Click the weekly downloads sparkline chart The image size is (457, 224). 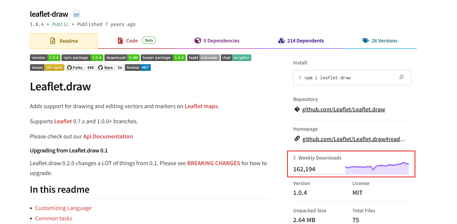pos(377,168)
